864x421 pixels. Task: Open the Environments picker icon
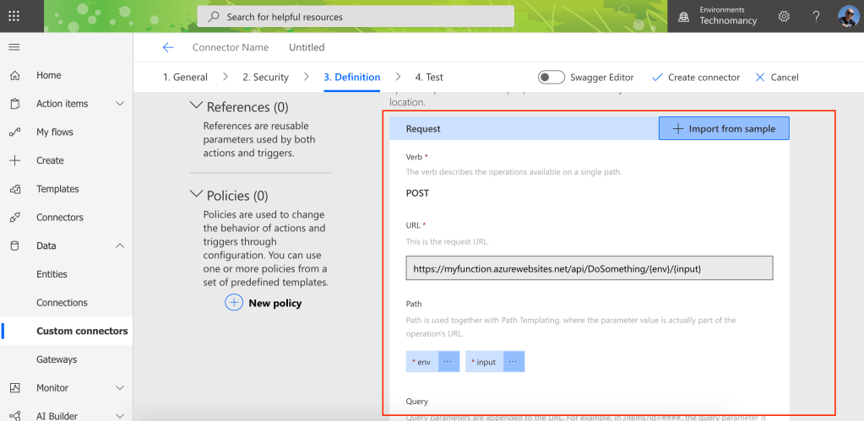(x=684, y=16)
